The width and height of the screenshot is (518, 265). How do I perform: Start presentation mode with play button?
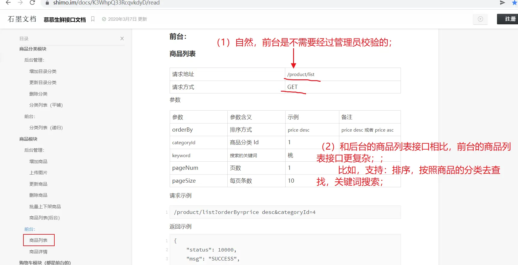click(x=480, y=19)
